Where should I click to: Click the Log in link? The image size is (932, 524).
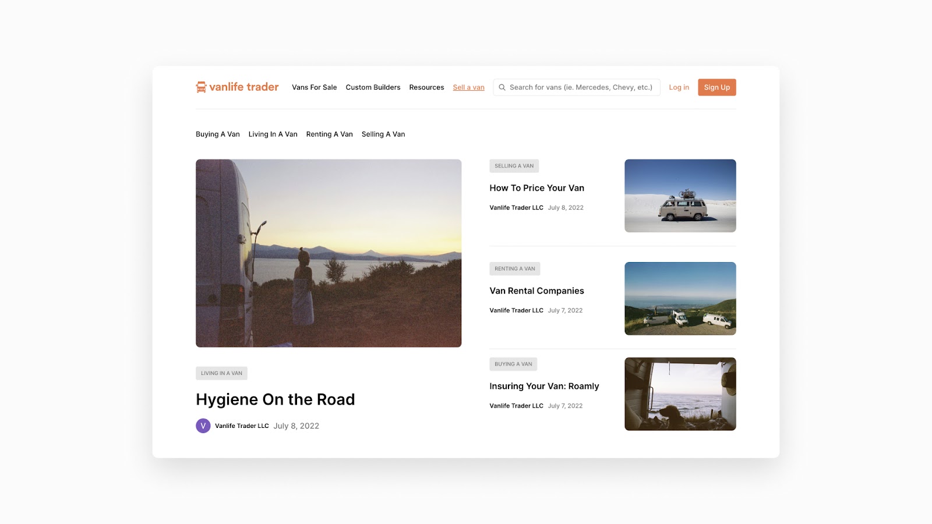pos(679,87)
